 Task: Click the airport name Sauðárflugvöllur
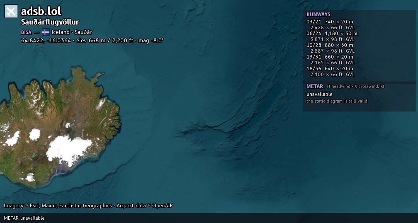tap(50, 22)
